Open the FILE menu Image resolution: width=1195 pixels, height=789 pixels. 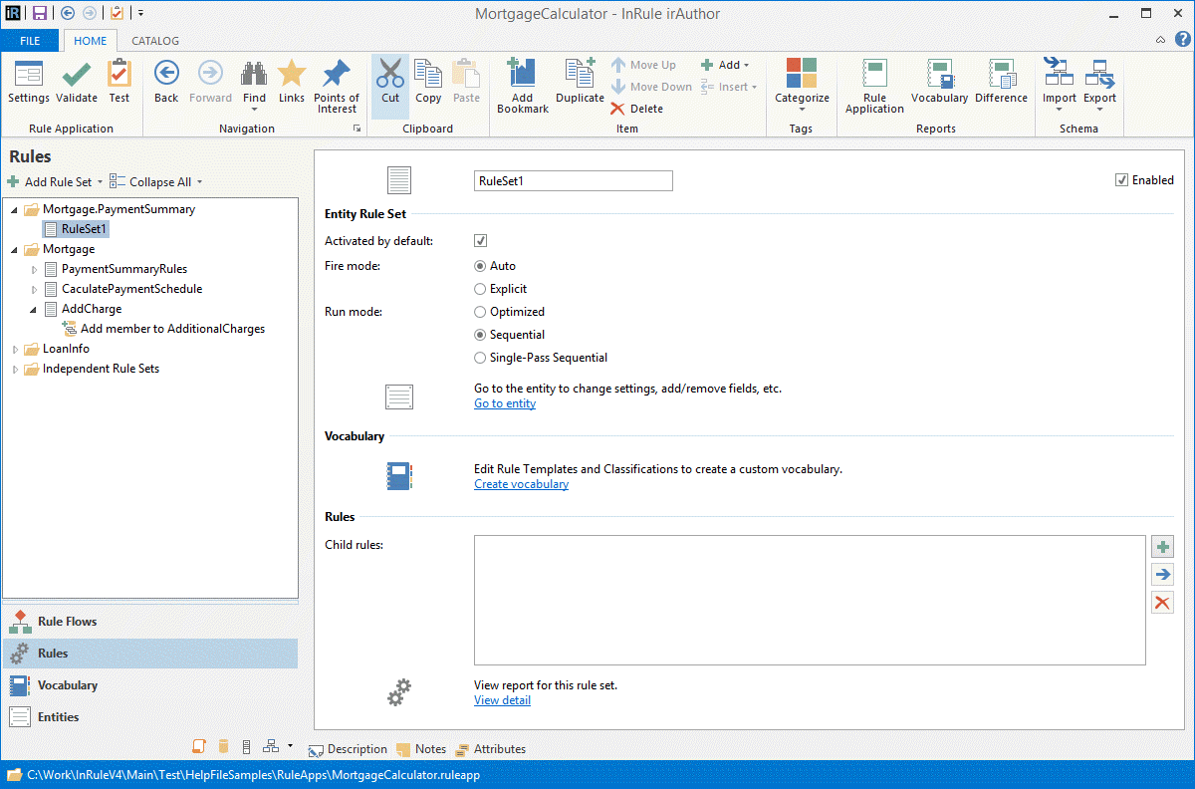[x=30, y=41]
